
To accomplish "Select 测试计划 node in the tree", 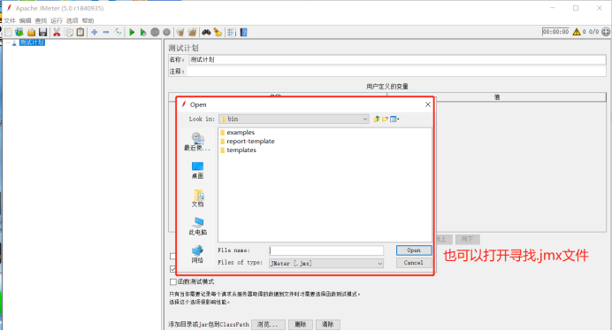I will (32, 42).
